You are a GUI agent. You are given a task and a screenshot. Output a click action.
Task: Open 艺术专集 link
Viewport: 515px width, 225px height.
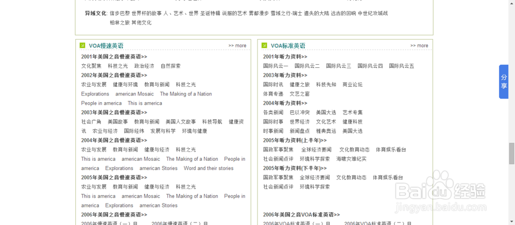pyautogui.click(x=352, y=113)
